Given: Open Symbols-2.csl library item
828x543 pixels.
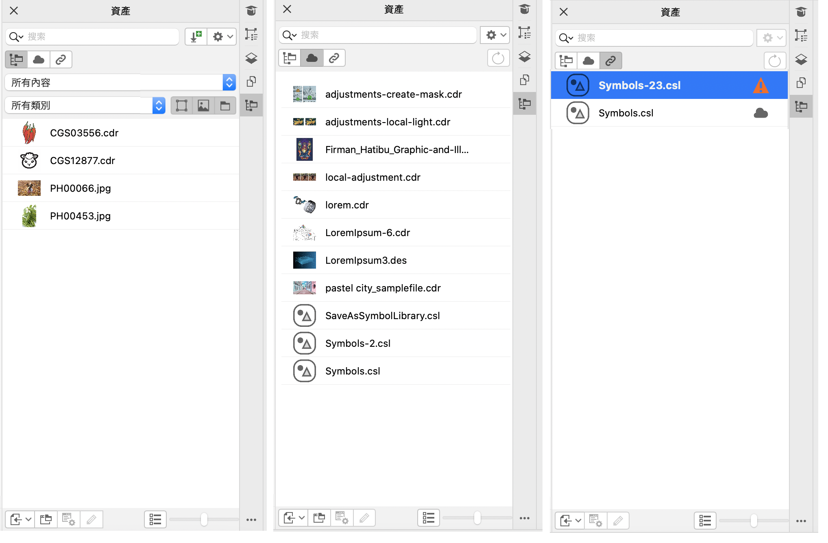Looking at the screenshot, I should [358, 343].
